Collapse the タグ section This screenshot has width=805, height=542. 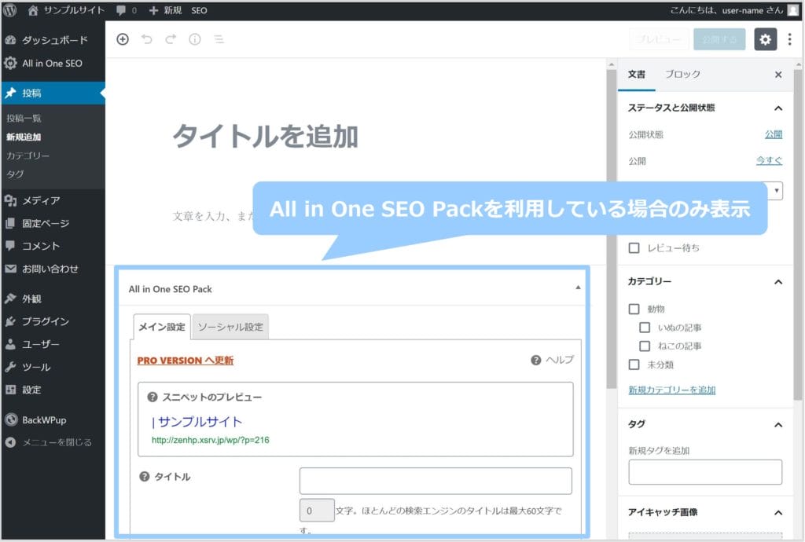click(778, 425)
